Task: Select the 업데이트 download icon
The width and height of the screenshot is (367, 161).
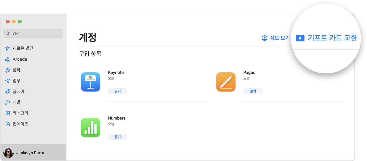Action: [8, 124]
